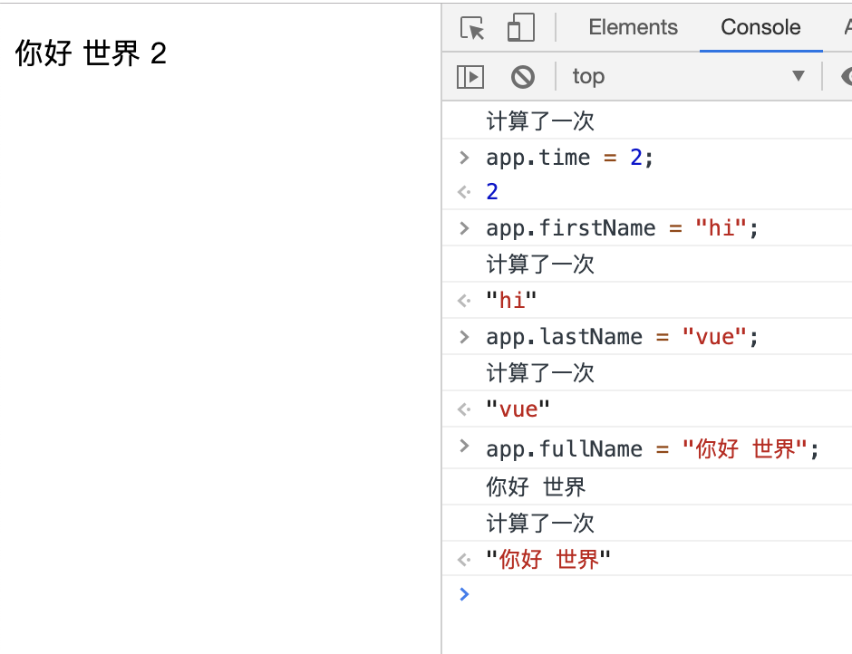
Task: Click the page text 你好 世界 2
Action: tap(91, 53)
